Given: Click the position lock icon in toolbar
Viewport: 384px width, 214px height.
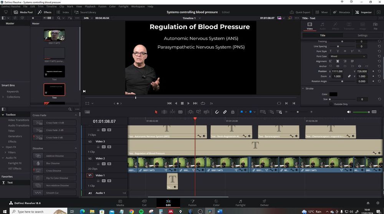Looking at the screenshot, I should coord(233,112).
